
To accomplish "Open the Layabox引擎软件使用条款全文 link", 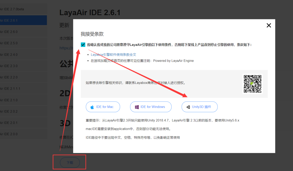I will pos(113,55).
